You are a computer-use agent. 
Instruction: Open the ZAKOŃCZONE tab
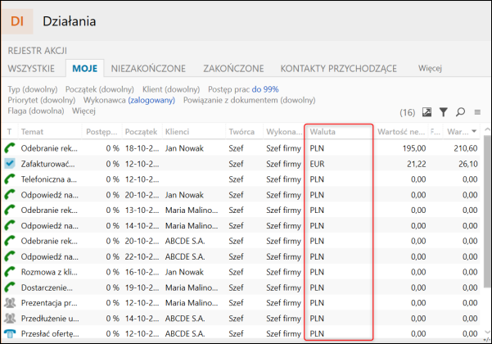233,69
